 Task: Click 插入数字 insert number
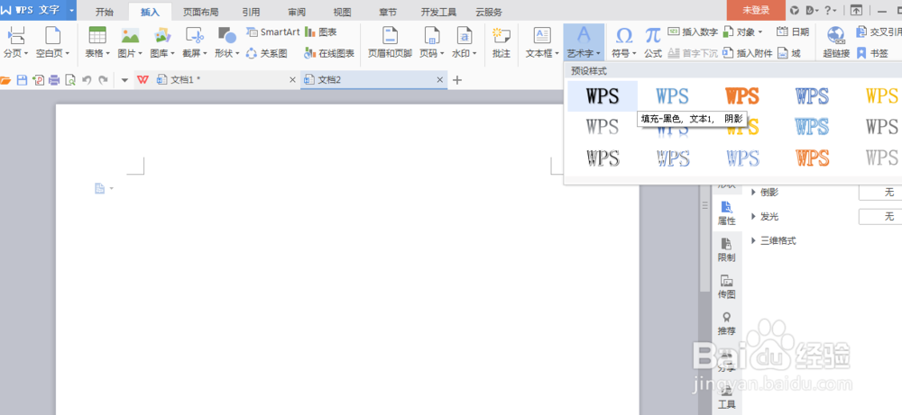coord(693,32)
